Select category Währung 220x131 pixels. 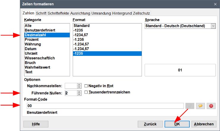pyautogui.click(x=47, y=44)
